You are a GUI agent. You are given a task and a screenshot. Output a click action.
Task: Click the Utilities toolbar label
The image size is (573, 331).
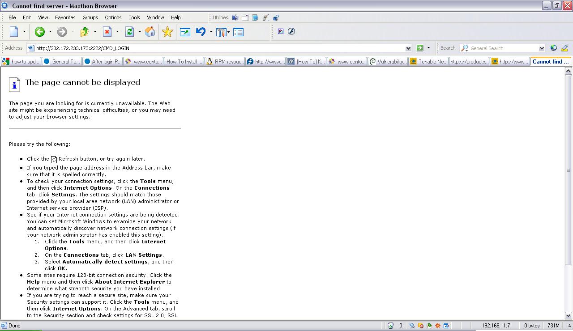tap(220, 17)
